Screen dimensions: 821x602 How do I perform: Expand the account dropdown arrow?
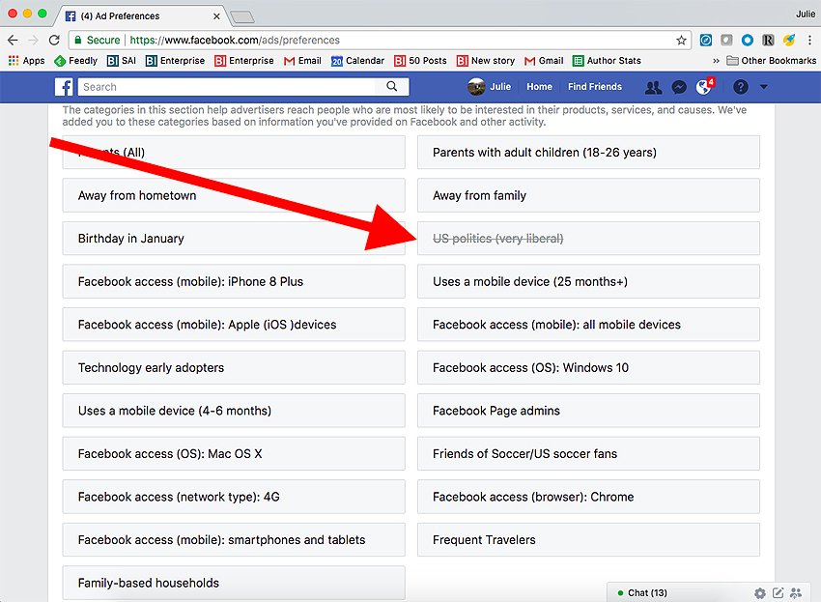click(764, 87)
